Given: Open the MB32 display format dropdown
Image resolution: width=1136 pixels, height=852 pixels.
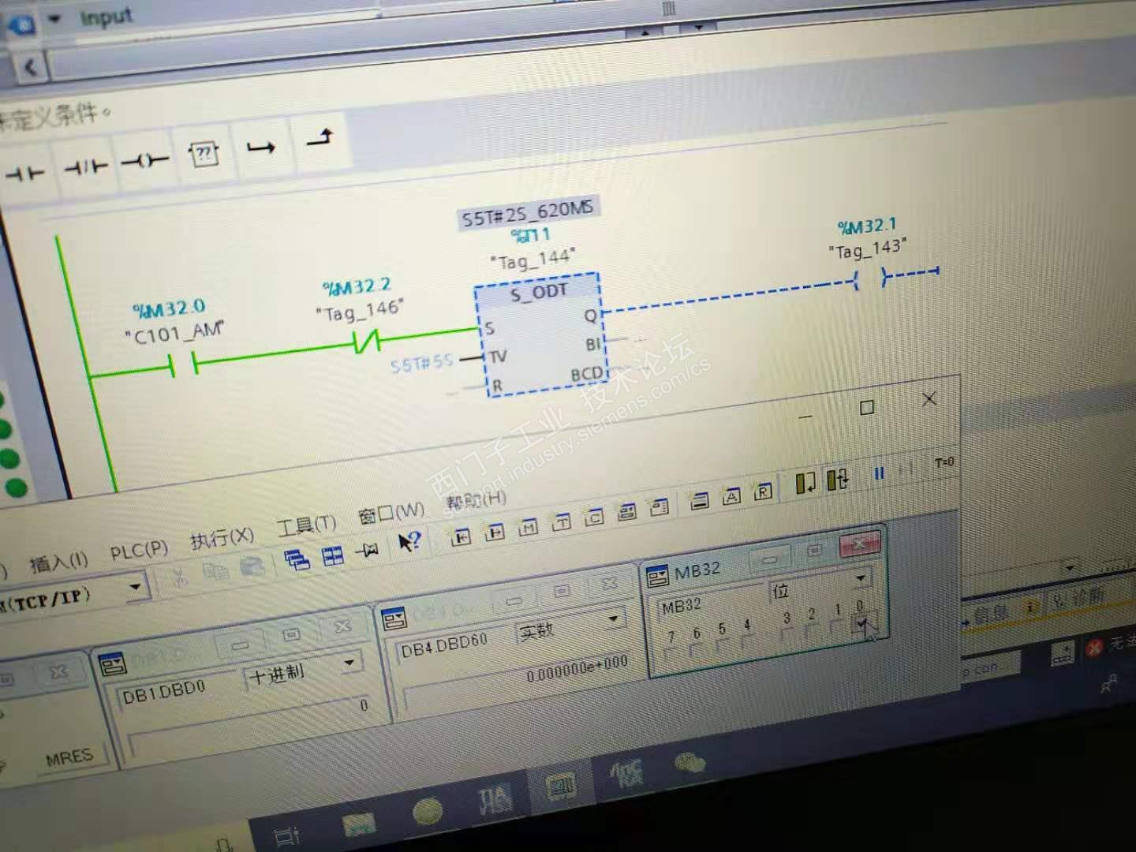Looking at the screenshot, I should point(861,578).
